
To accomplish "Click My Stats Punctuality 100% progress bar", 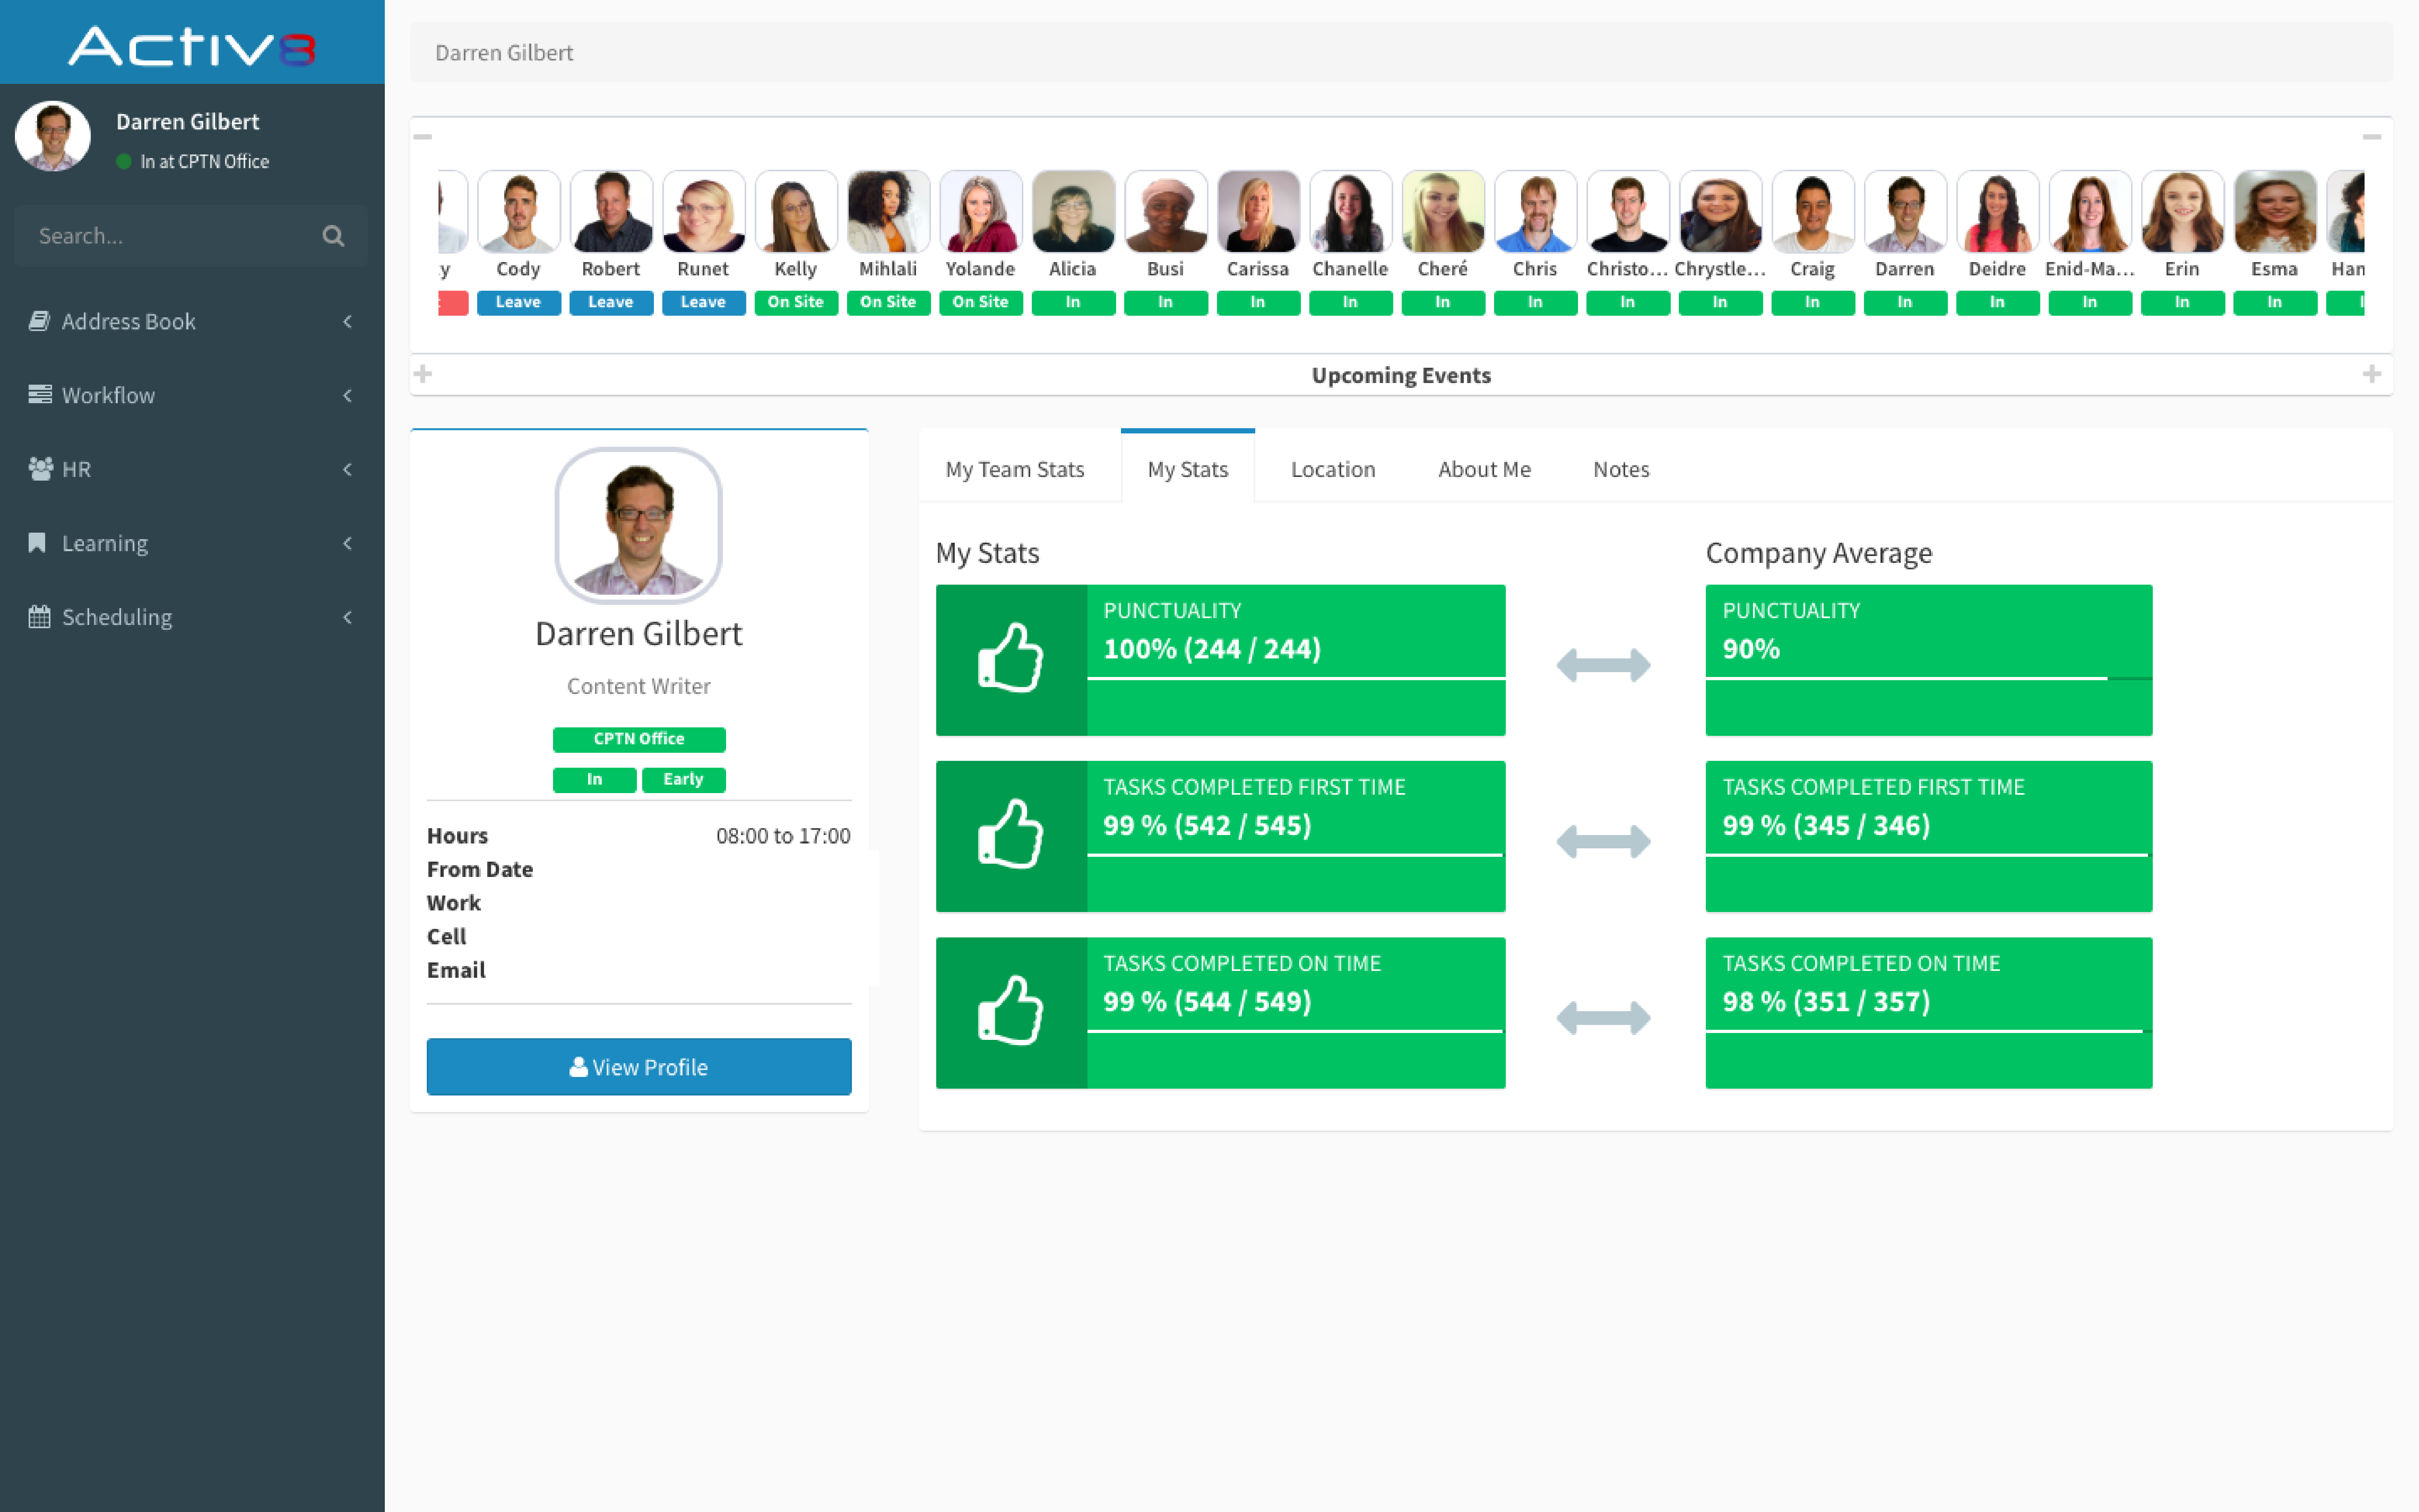I will 1296,678.
